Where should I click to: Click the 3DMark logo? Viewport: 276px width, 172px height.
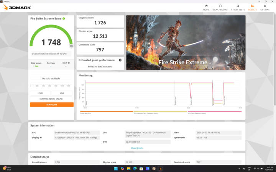[x=17, y=7]
